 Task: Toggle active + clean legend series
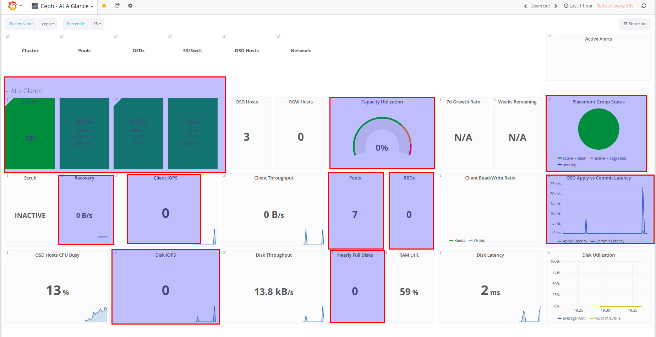pos(572,158)
